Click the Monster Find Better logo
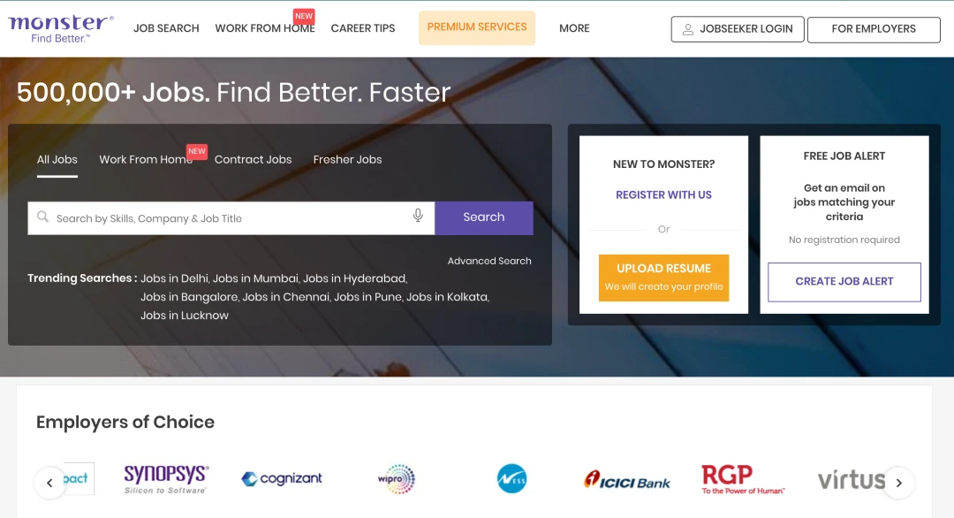 click(61, 28)
